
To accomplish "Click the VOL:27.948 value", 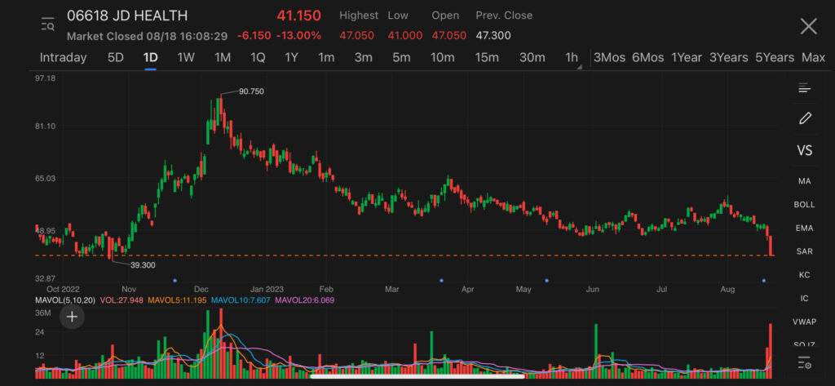I will 122,300.
